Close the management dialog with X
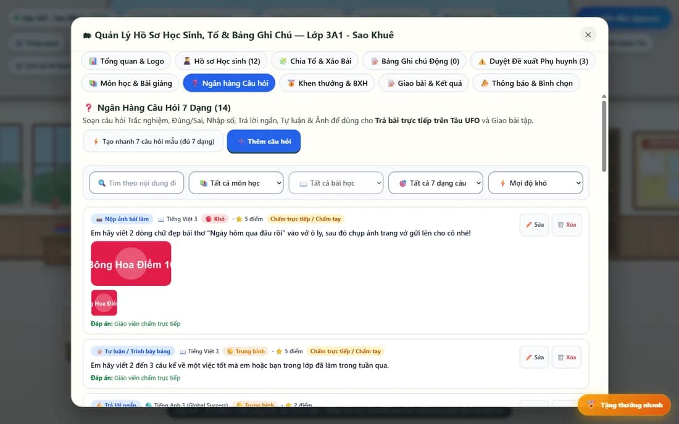This screenshot has width=679, height=424. (x=588, y=35)
